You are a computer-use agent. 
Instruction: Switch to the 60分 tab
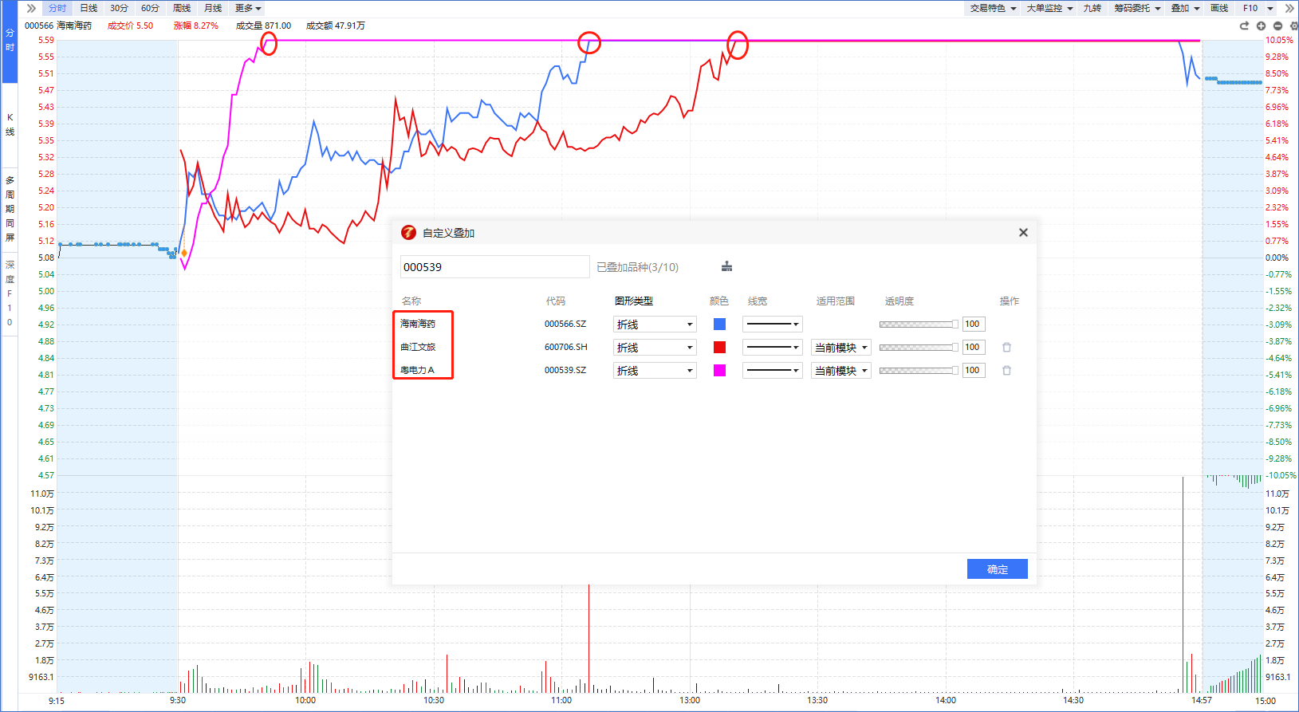coord(150,8)
